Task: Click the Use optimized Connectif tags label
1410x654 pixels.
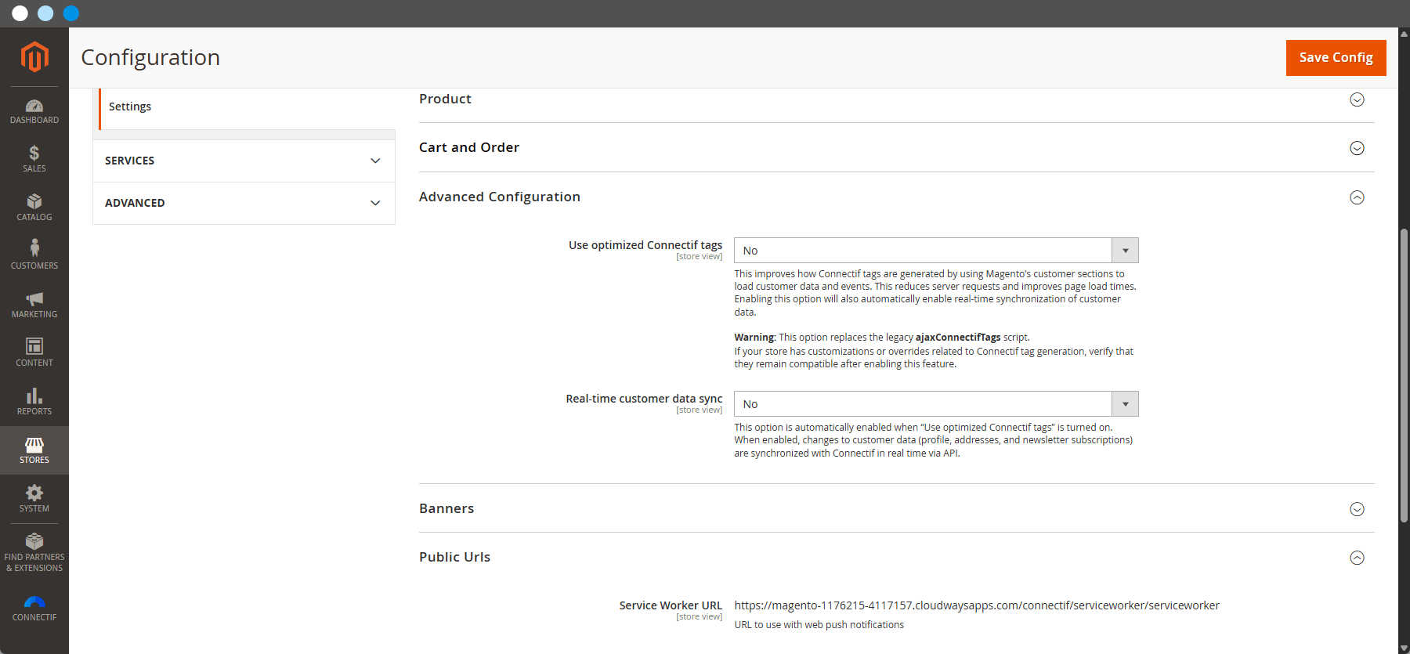Action: pyautogui.click(x=645, y=245)
